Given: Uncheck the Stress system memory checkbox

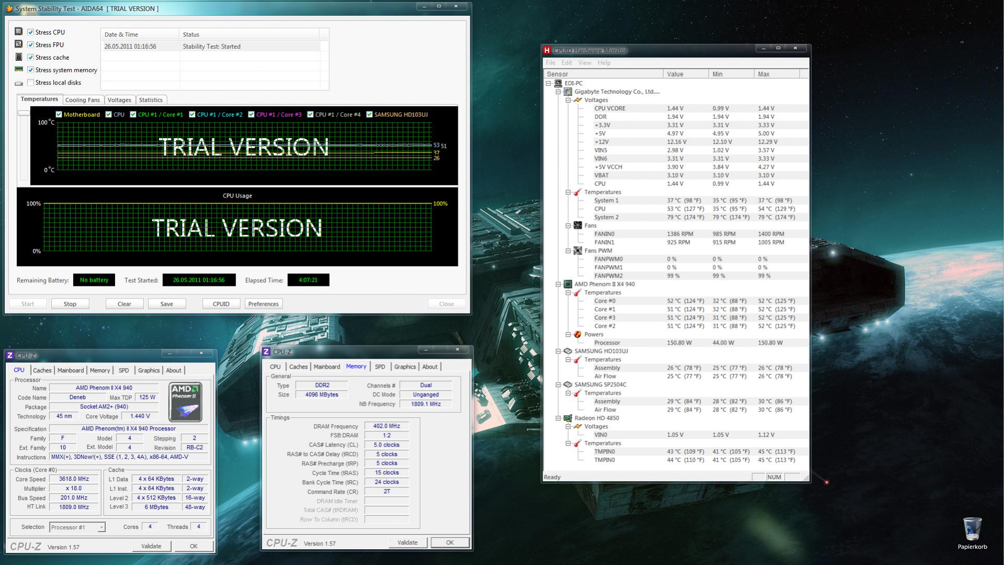Looking at the screenshot, I should pyautogui.click(x=30, y=70).
